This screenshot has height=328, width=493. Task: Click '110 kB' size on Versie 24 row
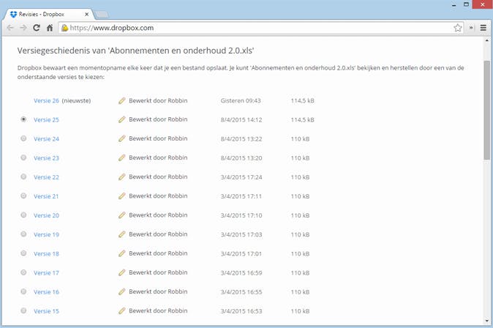(300, 139)
